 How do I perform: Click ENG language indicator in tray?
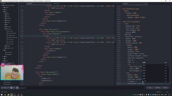(162, 95)
